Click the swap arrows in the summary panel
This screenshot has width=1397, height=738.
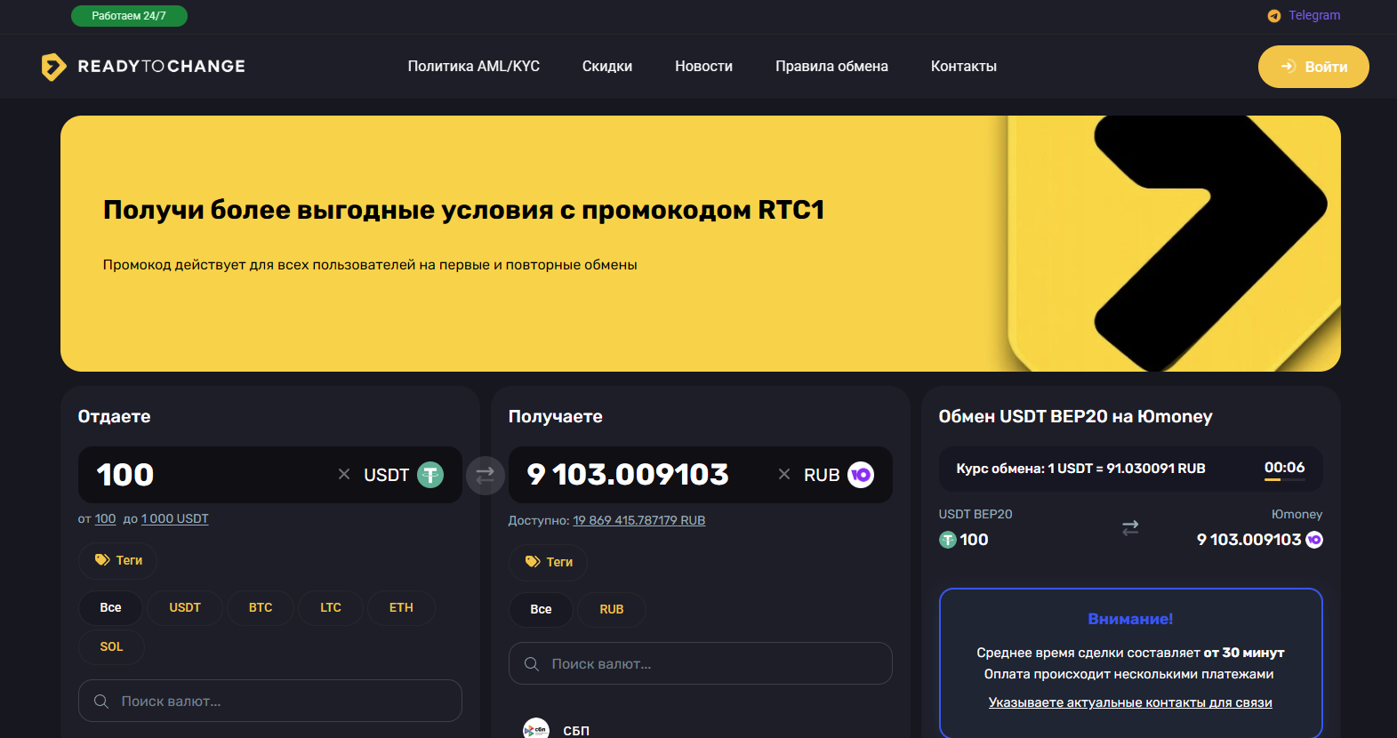(x=1130, y=528)
